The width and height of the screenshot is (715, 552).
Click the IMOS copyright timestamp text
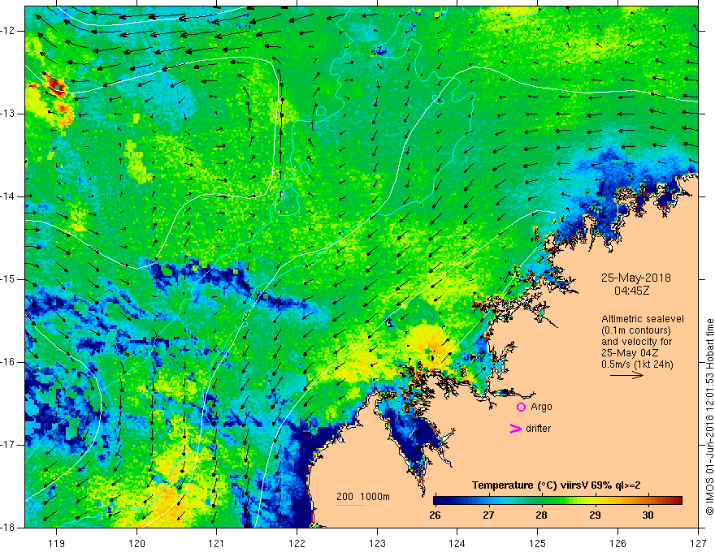tap(709, 416)
